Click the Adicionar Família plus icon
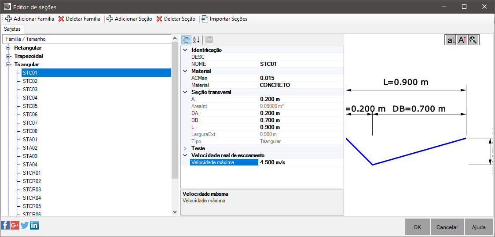This screenshot has height=237, width=495. 8,19
